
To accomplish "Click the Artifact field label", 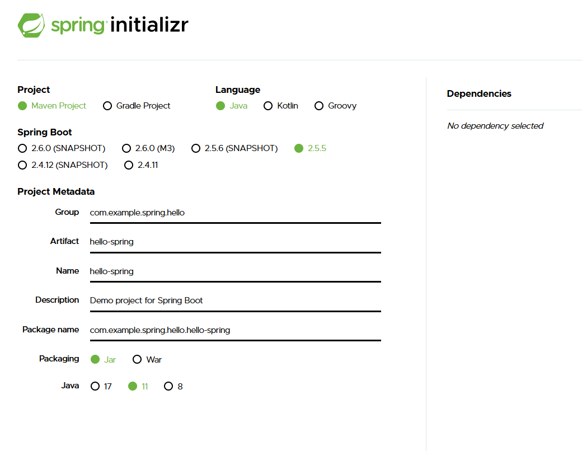I will (64, 241).
